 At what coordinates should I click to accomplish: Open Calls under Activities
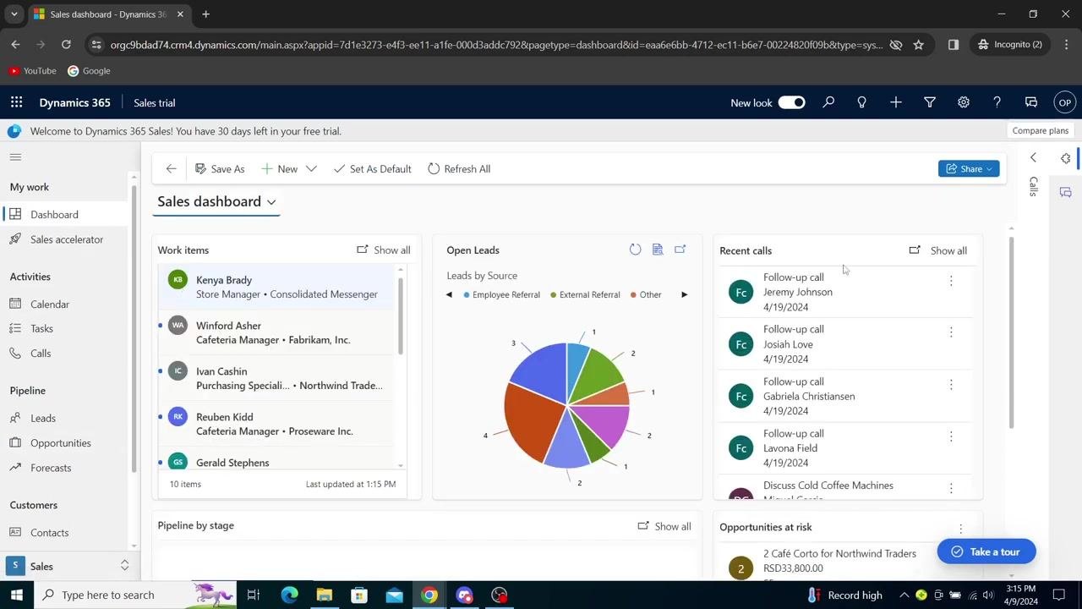click(x=66, y=353)
